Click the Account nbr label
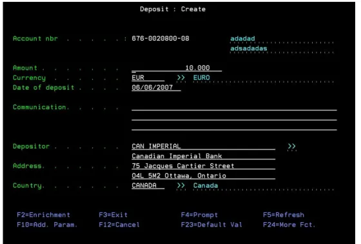 point(35,39)
